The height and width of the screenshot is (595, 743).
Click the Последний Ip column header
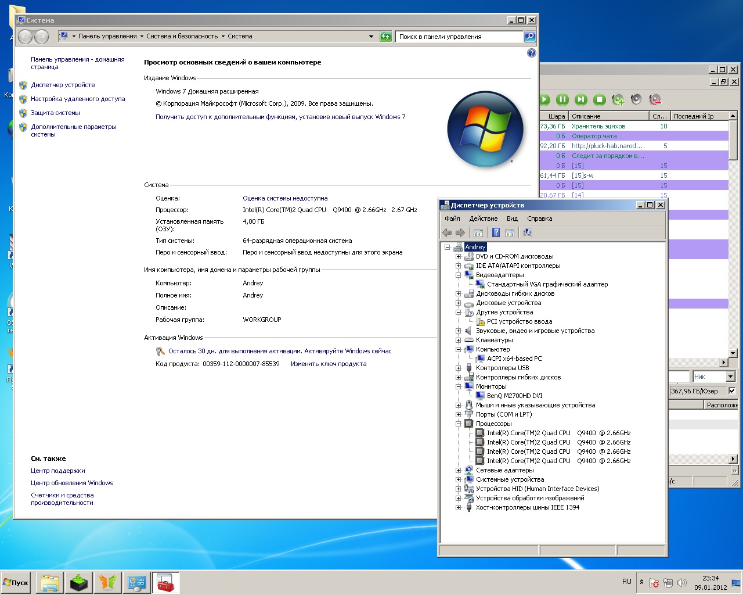coord(699,116)
